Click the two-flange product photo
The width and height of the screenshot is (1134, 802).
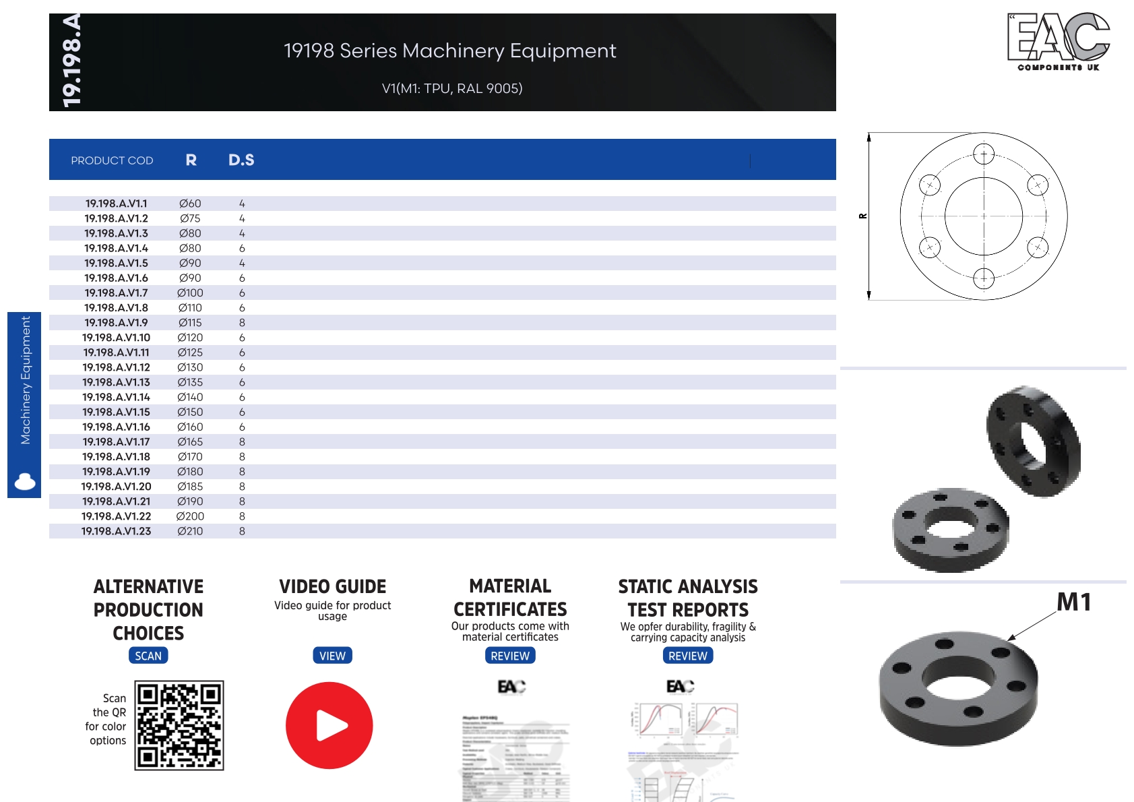[x=985, y=479]
